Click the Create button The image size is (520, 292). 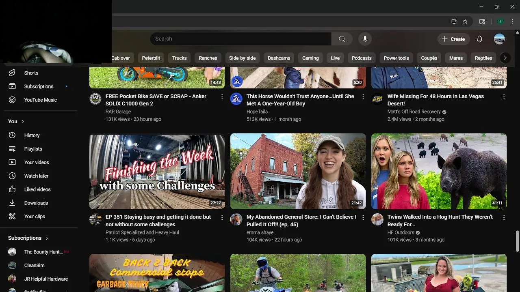[x=453, y=39]
